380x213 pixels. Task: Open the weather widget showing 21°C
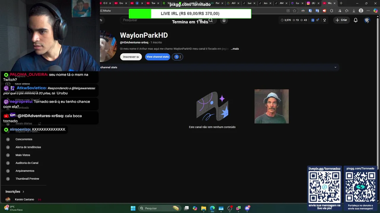click(13, 208)
